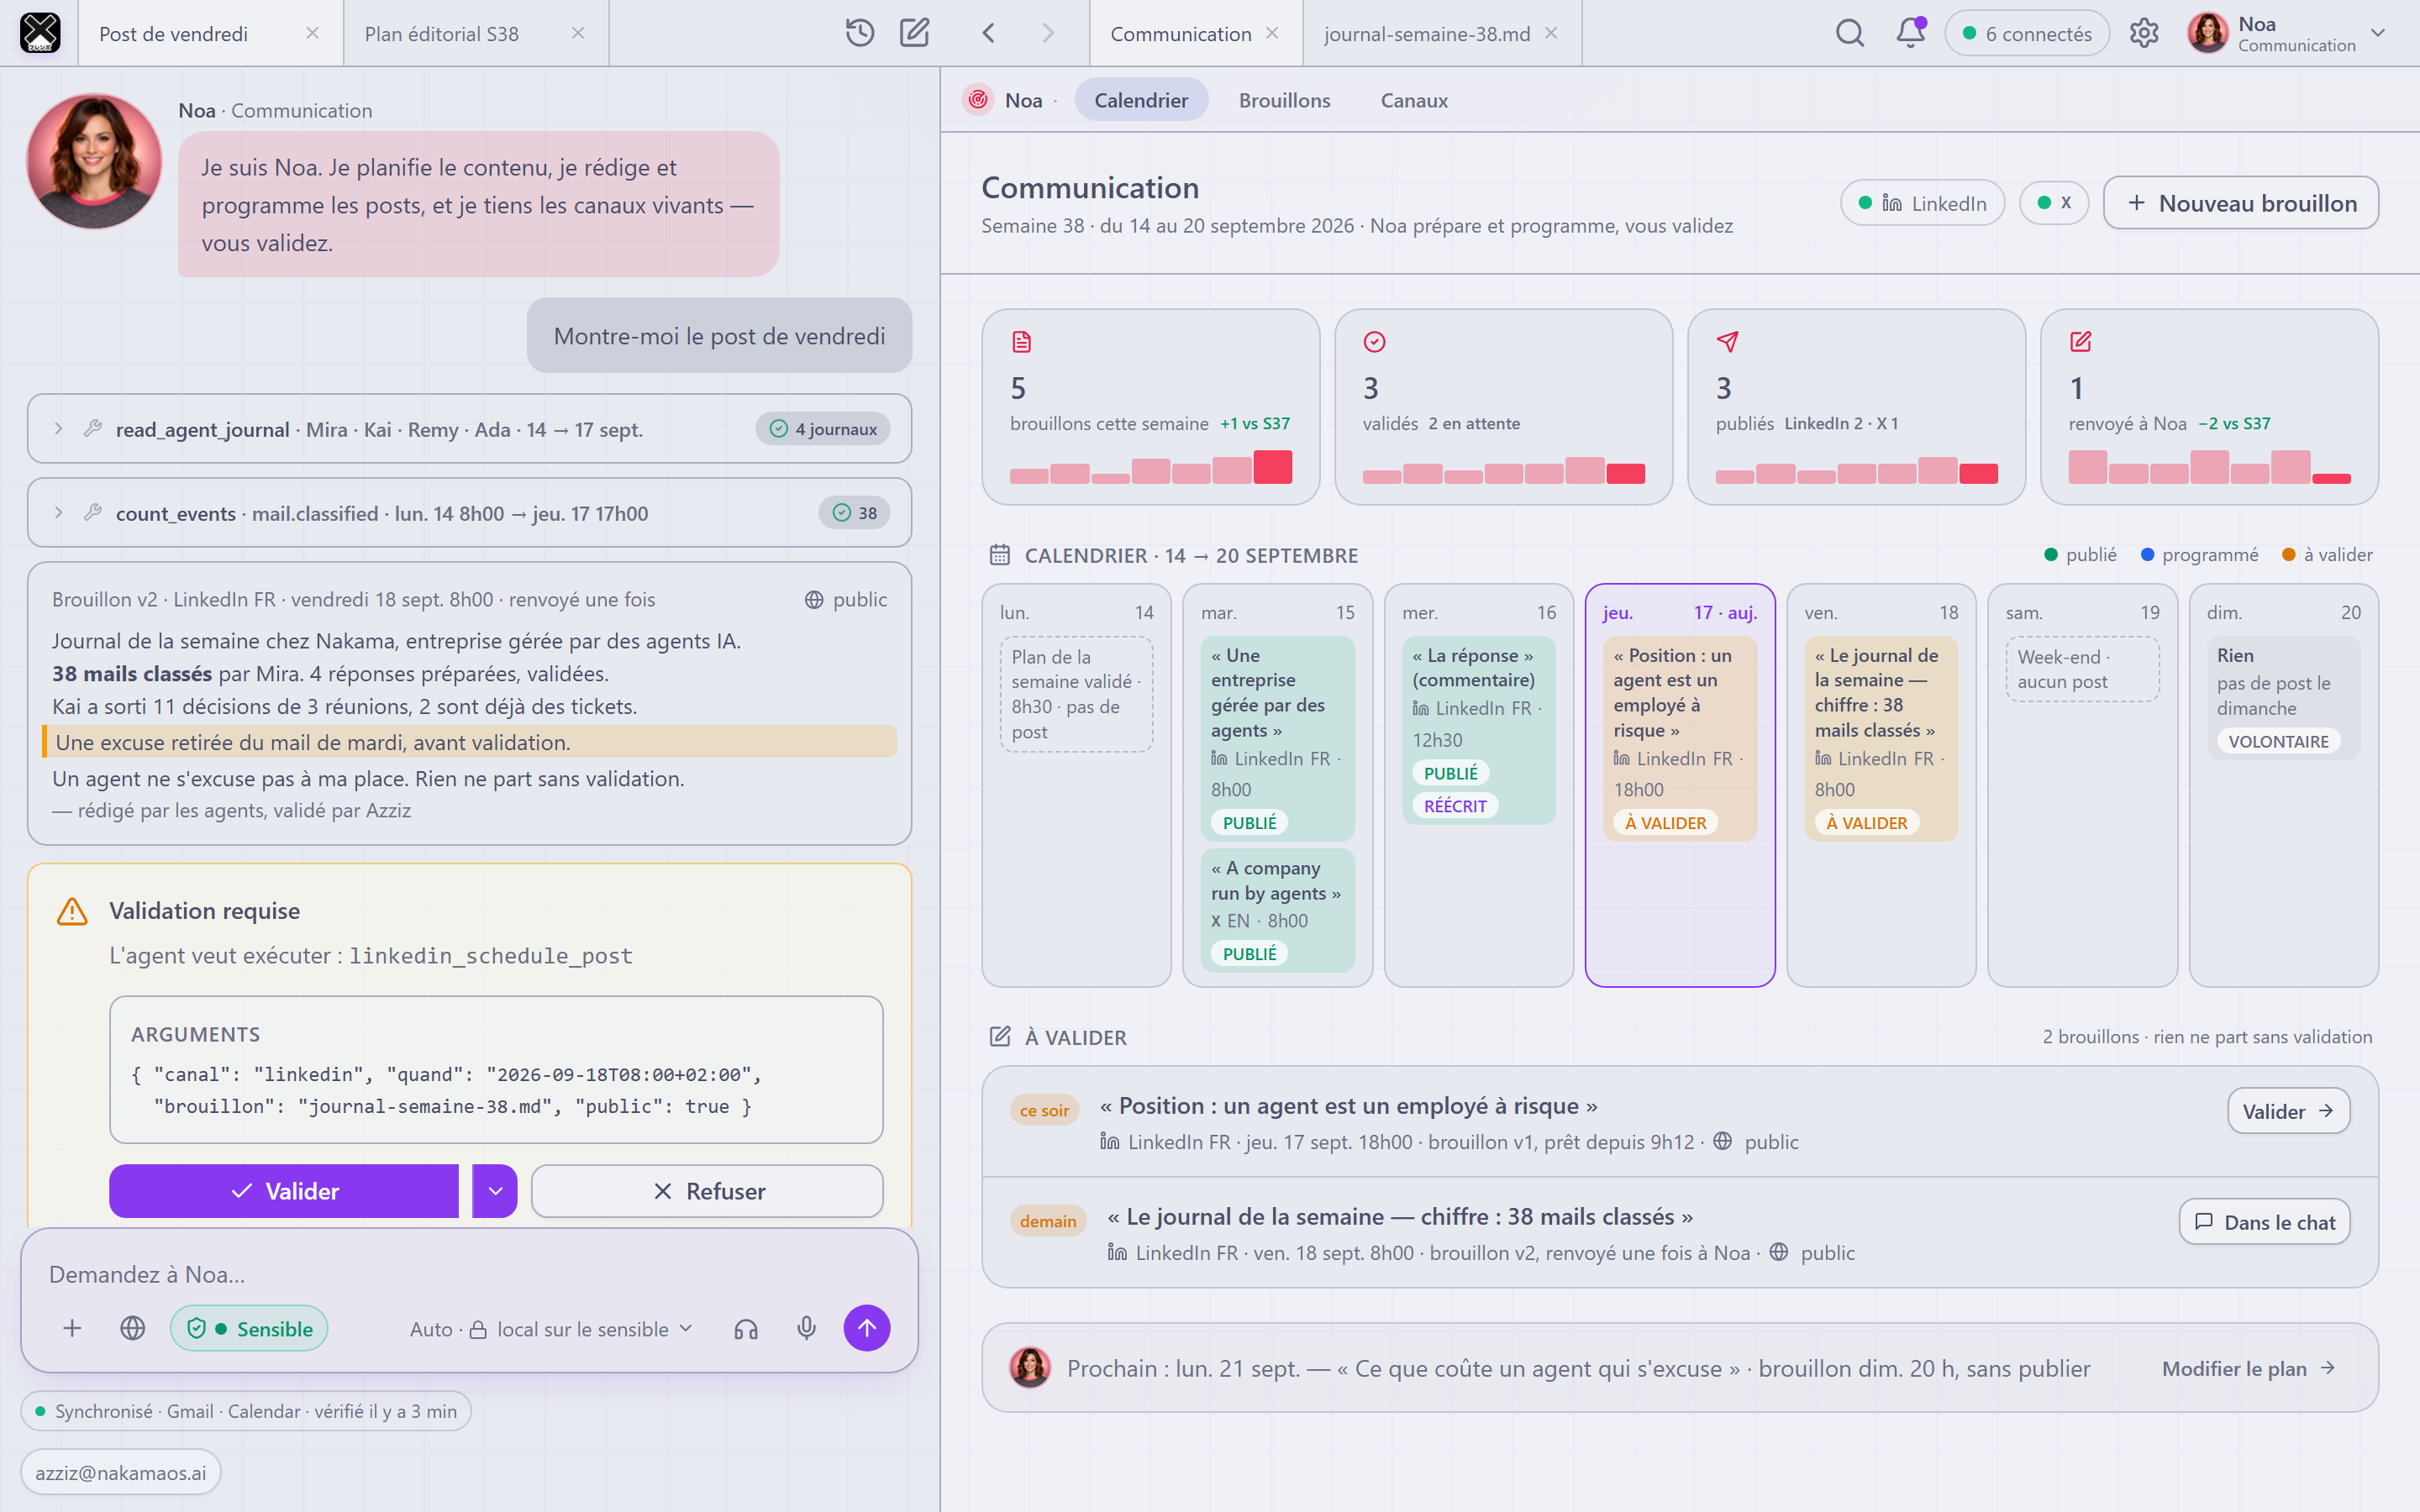Go back with the left arrow
Viewport: 2420px width, 1512px height.
click(988, 33)
